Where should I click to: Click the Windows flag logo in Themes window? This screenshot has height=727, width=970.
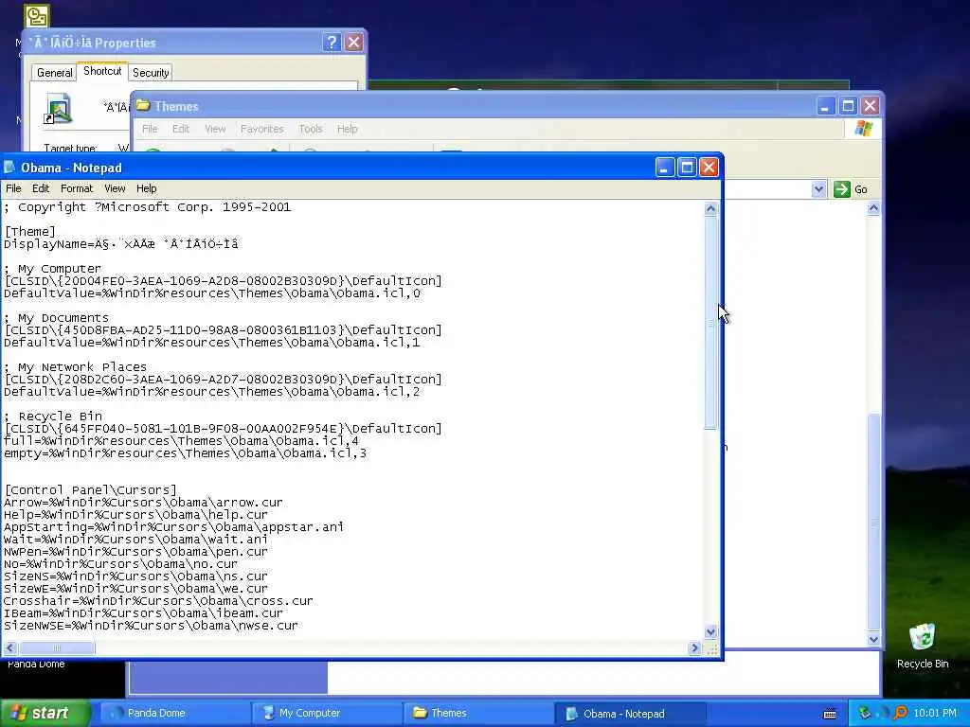(863, 129)
